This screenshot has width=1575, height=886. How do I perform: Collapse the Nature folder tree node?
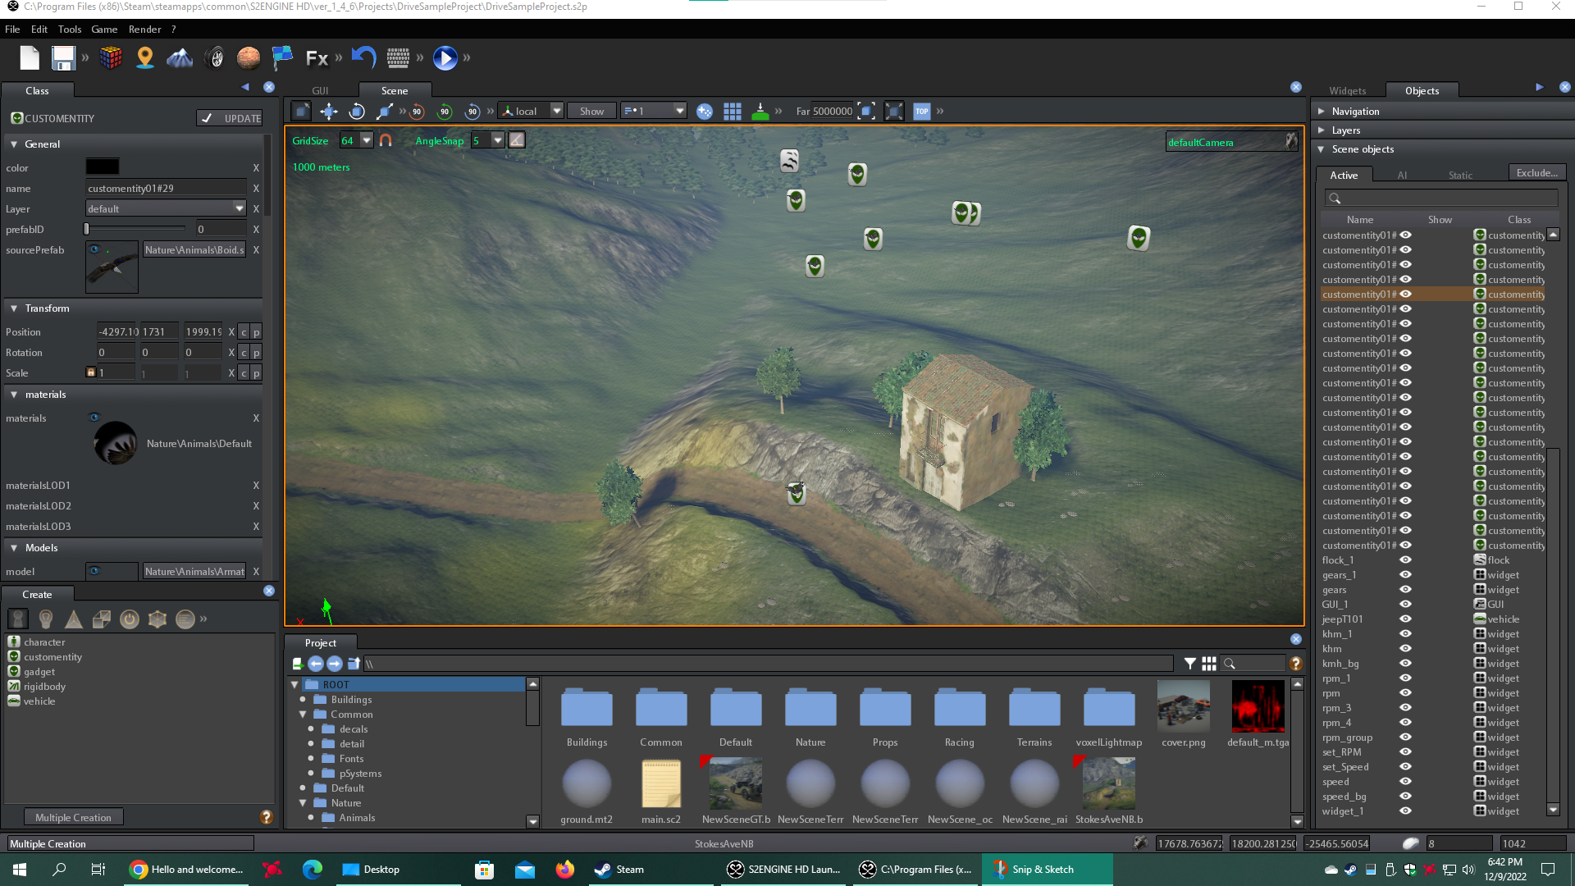tap(303, 803)
